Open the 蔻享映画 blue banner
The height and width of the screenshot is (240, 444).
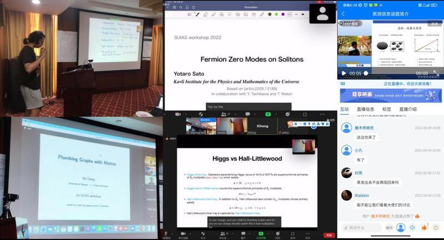point(391,95)
